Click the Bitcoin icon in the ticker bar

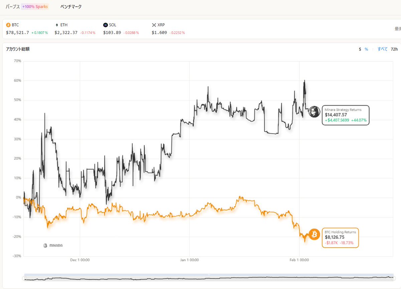click(8, 25)
